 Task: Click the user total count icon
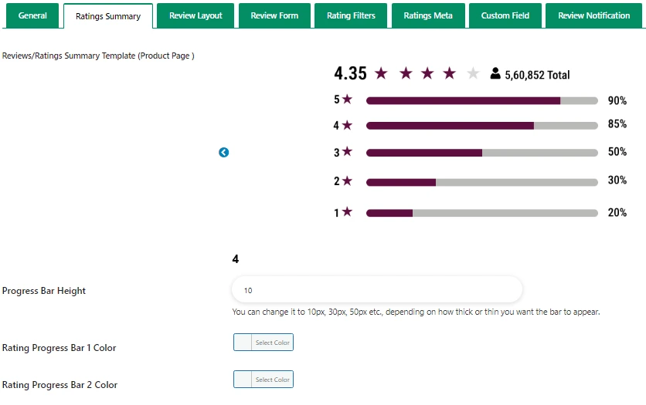point(495,74)
